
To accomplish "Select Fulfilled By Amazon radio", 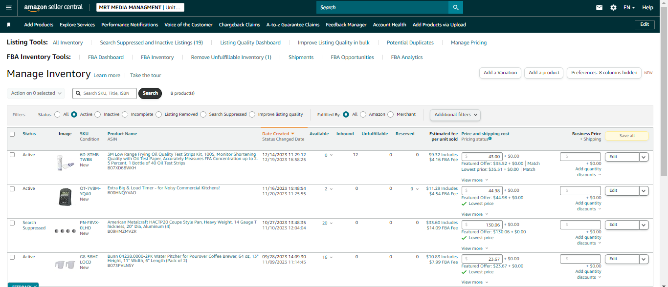I will 363,114.
